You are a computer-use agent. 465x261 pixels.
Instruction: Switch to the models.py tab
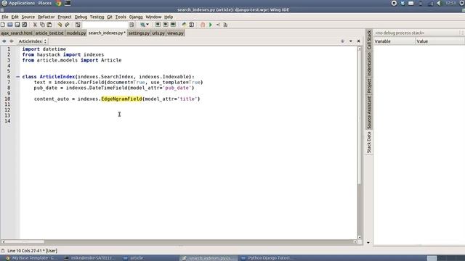point(76,33)
